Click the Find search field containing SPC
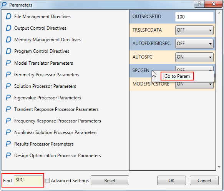The width and height of the screenshot is (224, 191). coord(28,180)
